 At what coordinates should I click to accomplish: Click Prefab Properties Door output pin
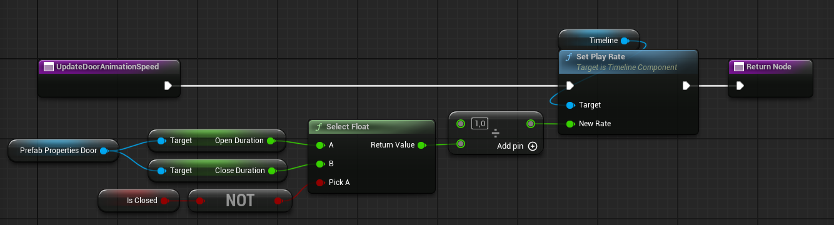click(104, 151)
